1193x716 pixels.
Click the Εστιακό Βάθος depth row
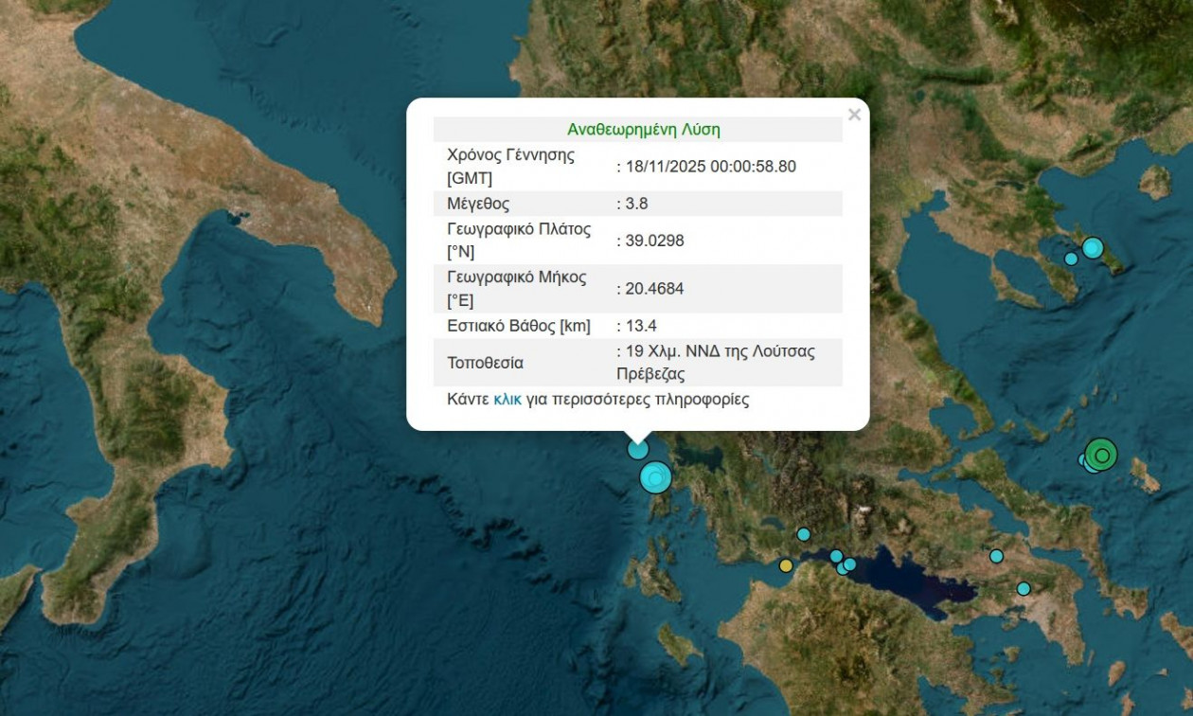click(637, 325)
